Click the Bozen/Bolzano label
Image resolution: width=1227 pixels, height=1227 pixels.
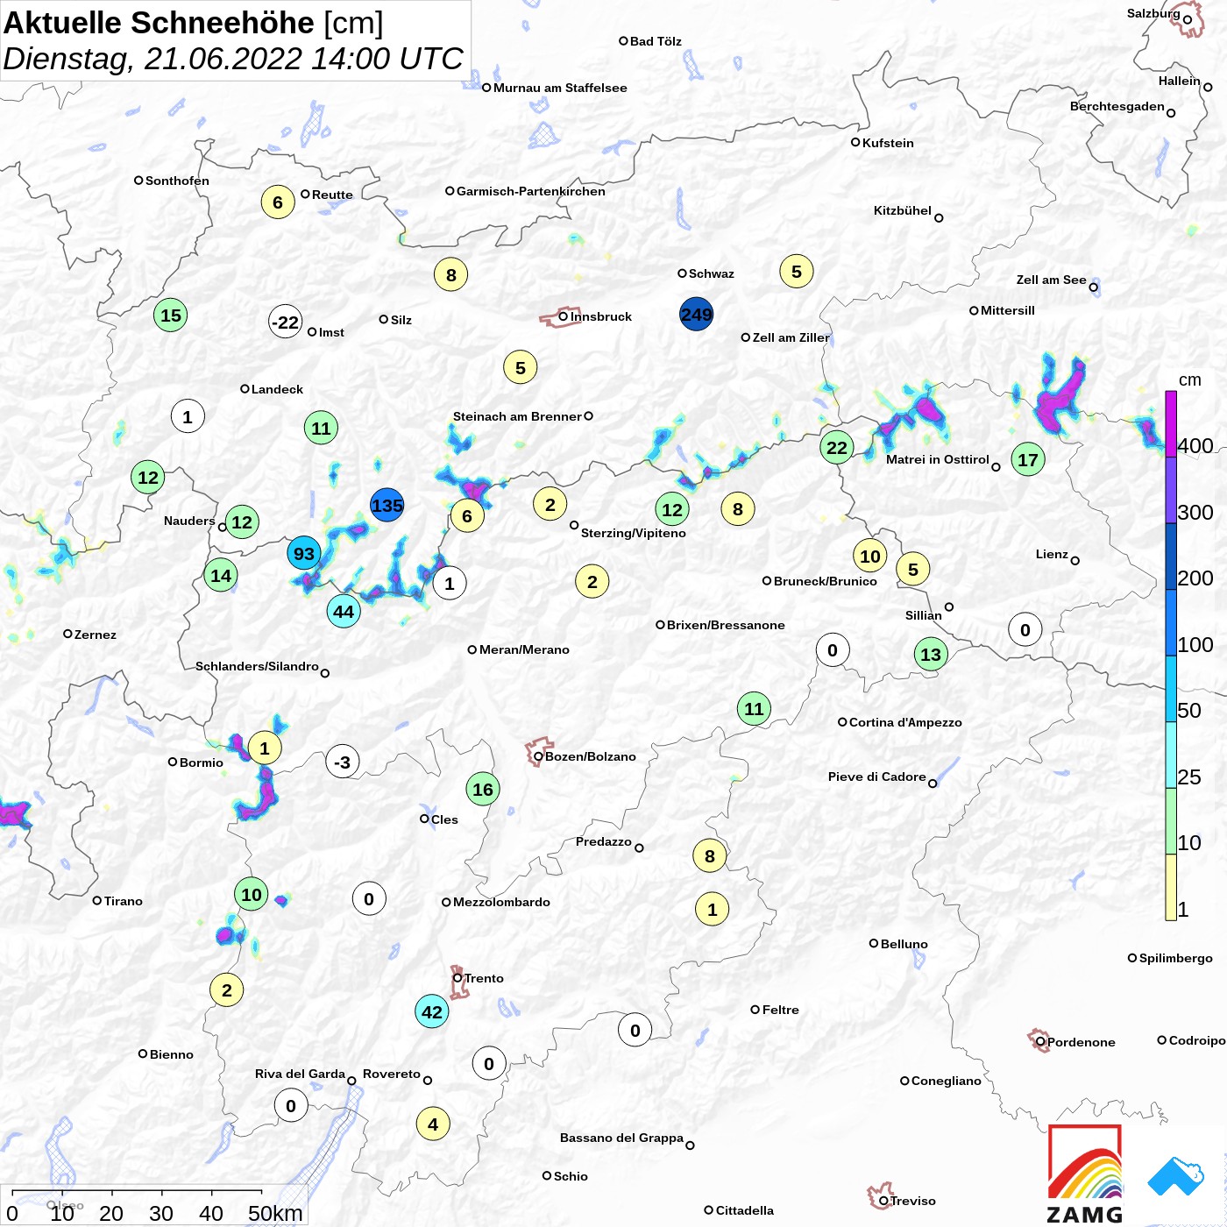(x=590, y=756)
